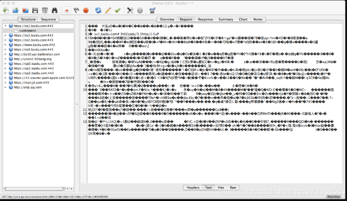Open the Notes tab

[258, 20]
